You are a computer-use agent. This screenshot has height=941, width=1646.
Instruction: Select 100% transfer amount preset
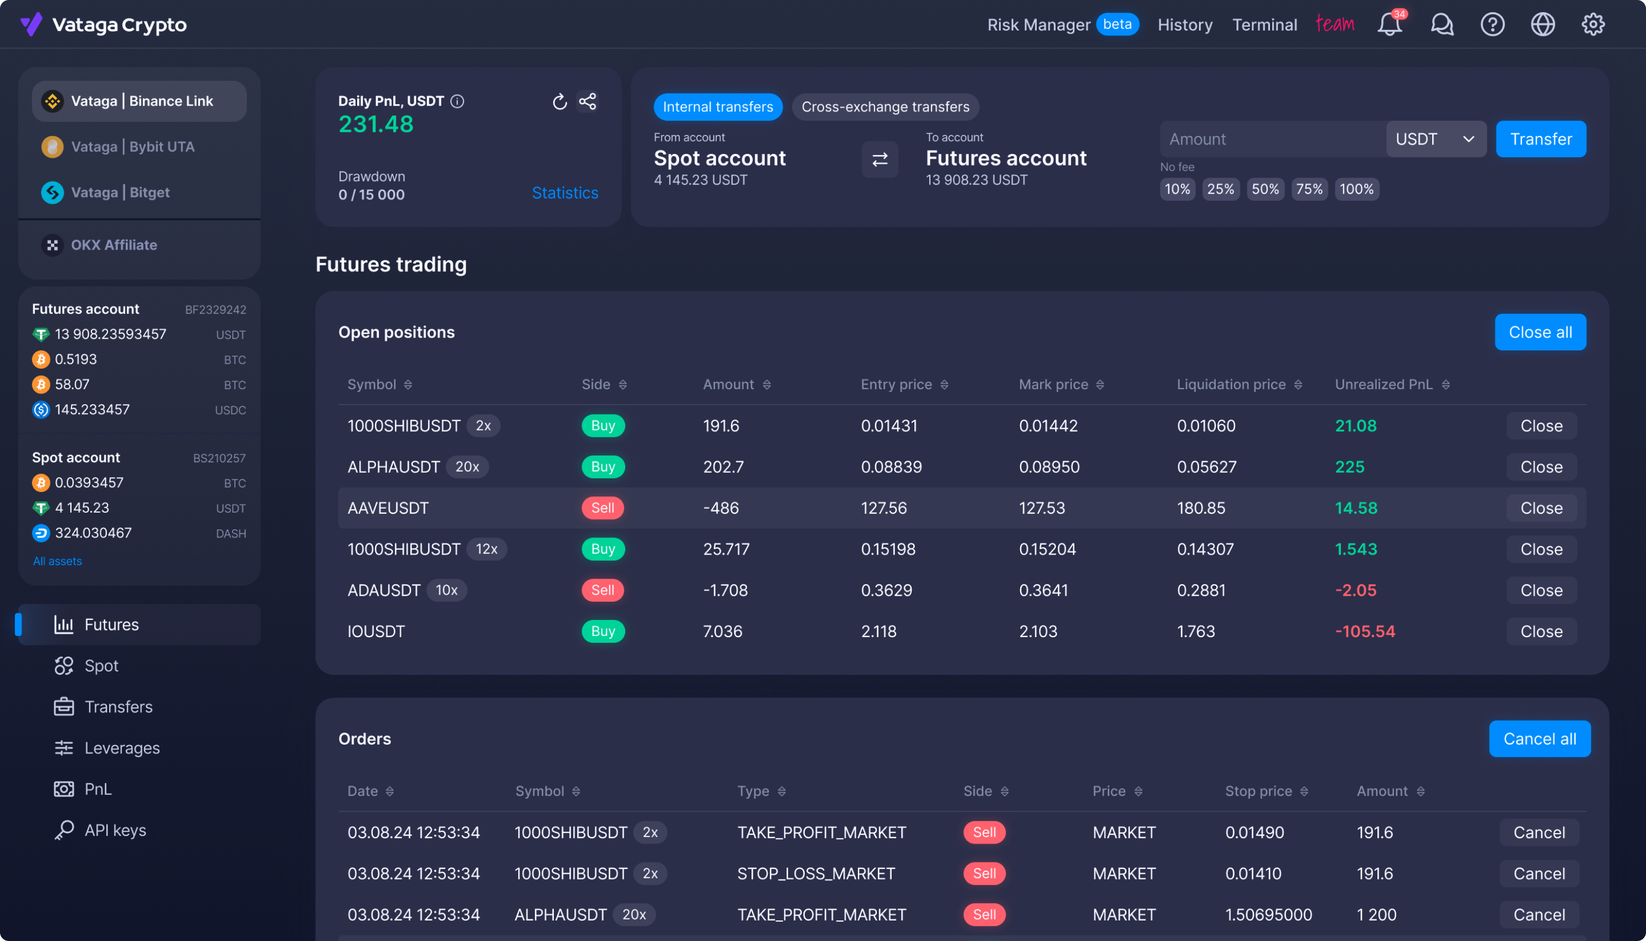click(1356, 189)
